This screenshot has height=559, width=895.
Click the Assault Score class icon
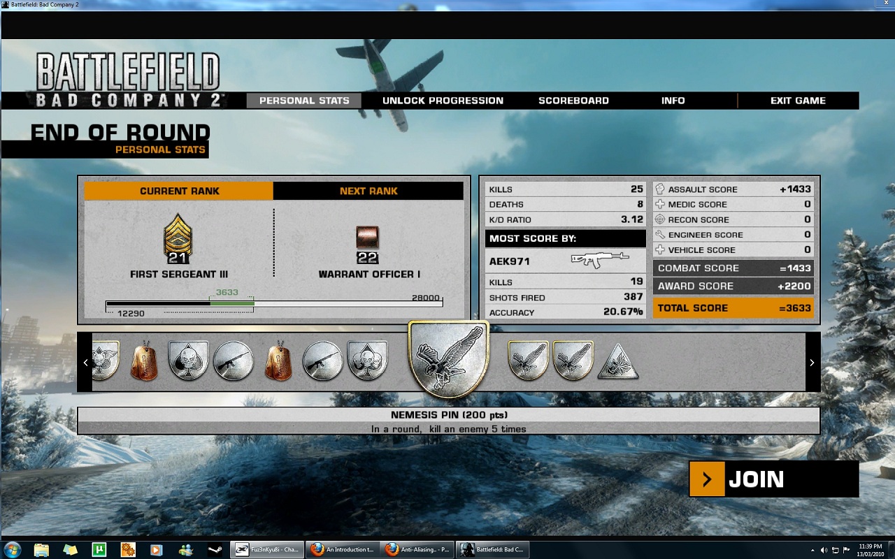(660, 189)
